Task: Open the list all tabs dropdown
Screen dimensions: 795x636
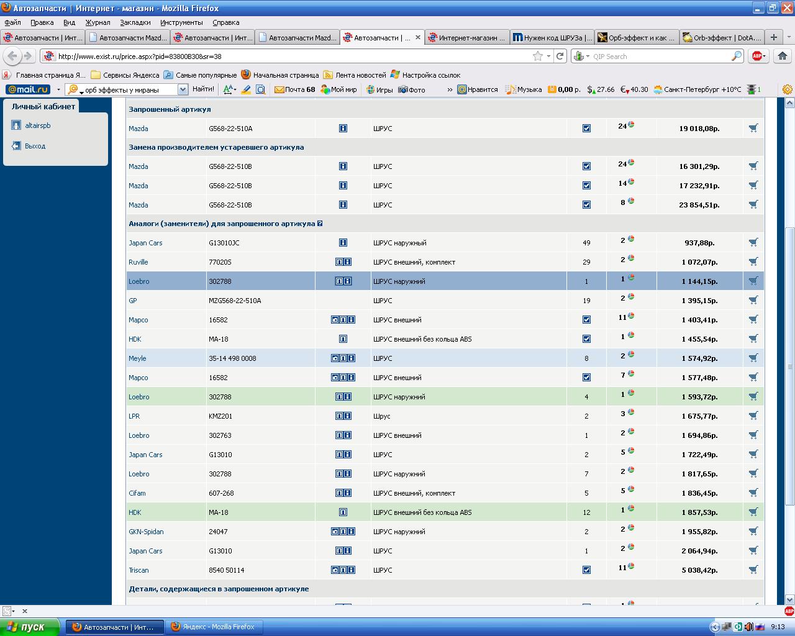Action: click(x=789, y=37)
